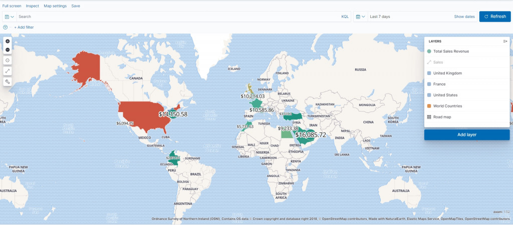This screenshot has height=225, width=513.
Task: Zoom out with the map minus button
Action: coord(8,49)
